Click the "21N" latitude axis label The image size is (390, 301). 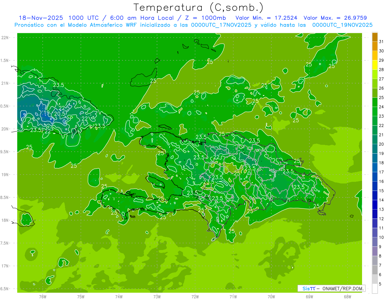click(5, 83)
